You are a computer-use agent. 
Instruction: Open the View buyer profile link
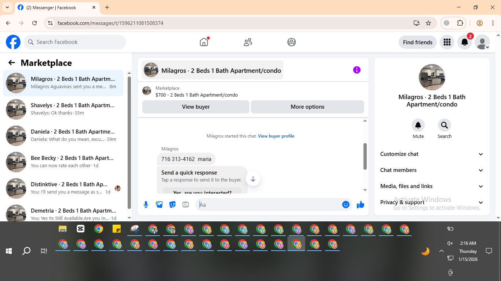[276, 136]
